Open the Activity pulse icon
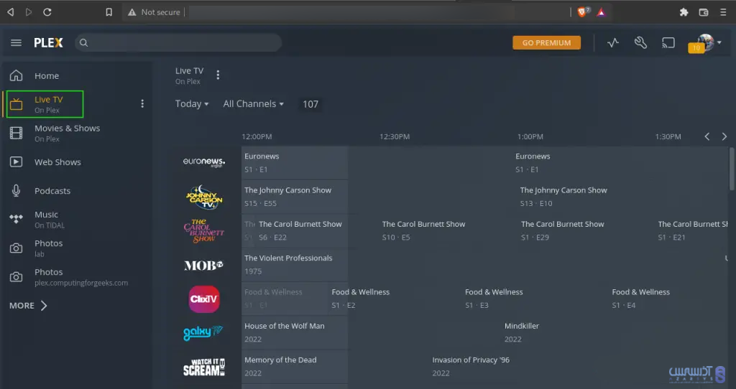736x389 pixels. click(613, 42)
